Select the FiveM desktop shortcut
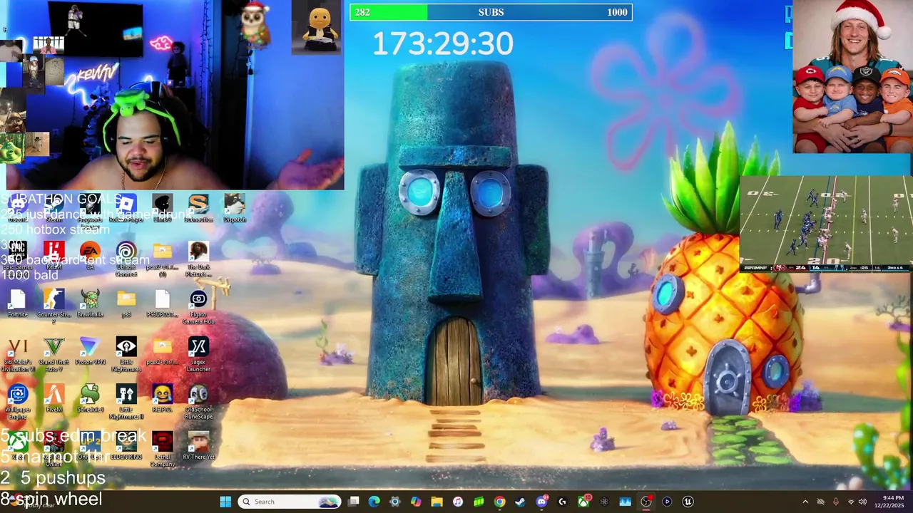 (53, 399)
